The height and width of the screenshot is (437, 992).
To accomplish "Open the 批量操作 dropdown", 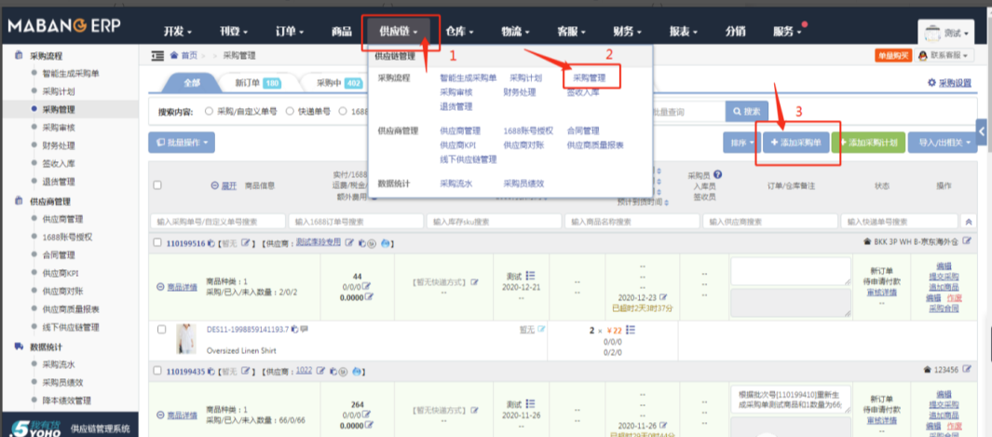I will 182,143.
